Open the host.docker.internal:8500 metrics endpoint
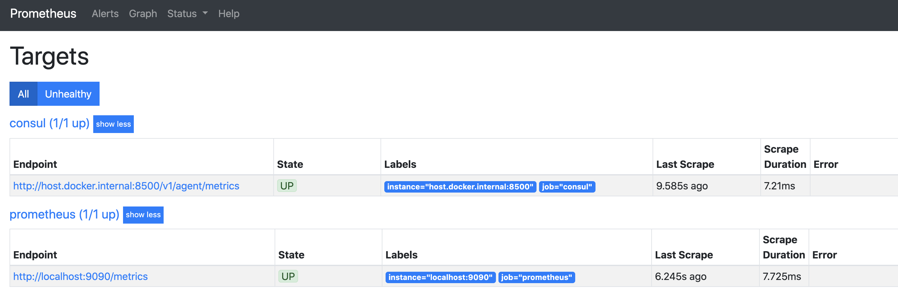This screenshot has height=292, width=898. (126, 186)
